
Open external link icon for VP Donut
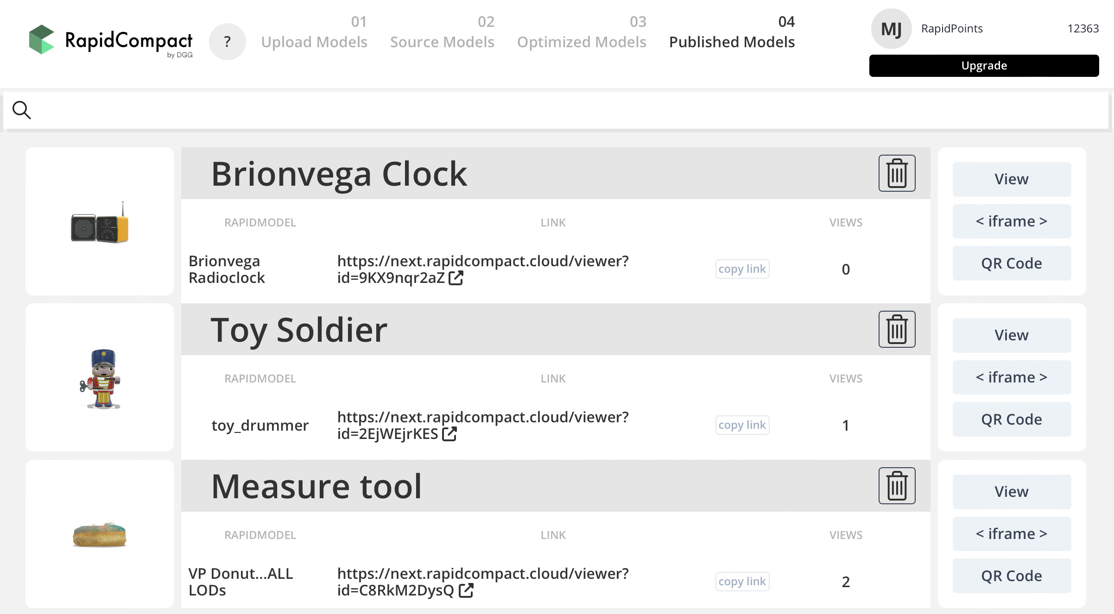466,590
